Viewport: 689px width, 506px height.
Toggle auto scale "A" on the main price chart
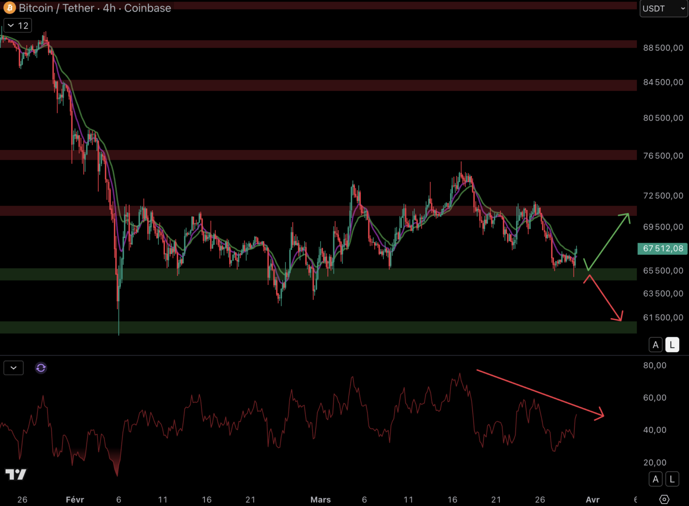pyautogui.click(x=655, y=345)
